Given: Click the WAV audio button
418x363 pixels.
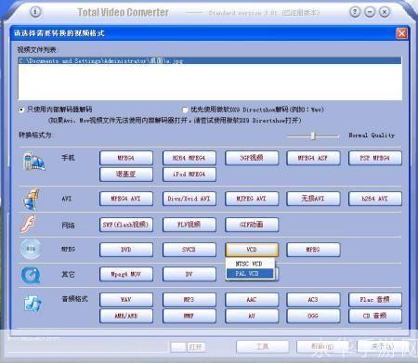Looking at the screenshot, I should pos(126,300).
